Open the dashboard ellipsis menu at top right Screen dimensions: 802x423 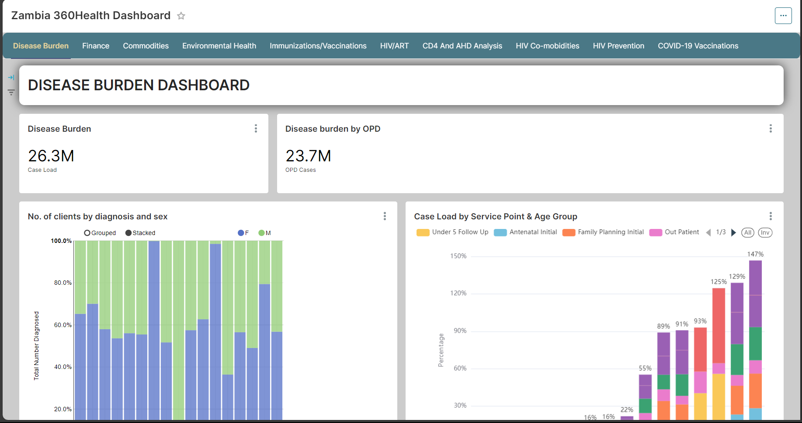pos(783,16)
